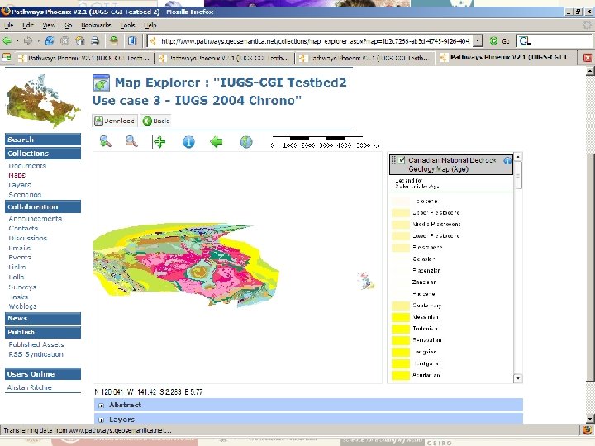595x446 pixels.
Task: Open the Weblogs link
Action: click(x=22, y=306)
